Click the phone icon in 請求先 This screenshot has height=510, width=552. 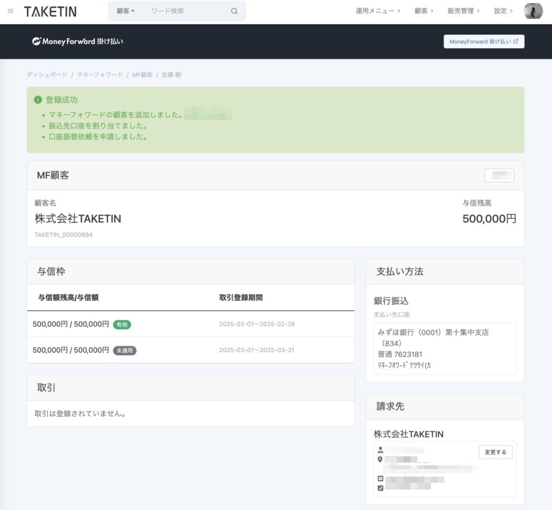pyautogui.click(x=380, y=488)
